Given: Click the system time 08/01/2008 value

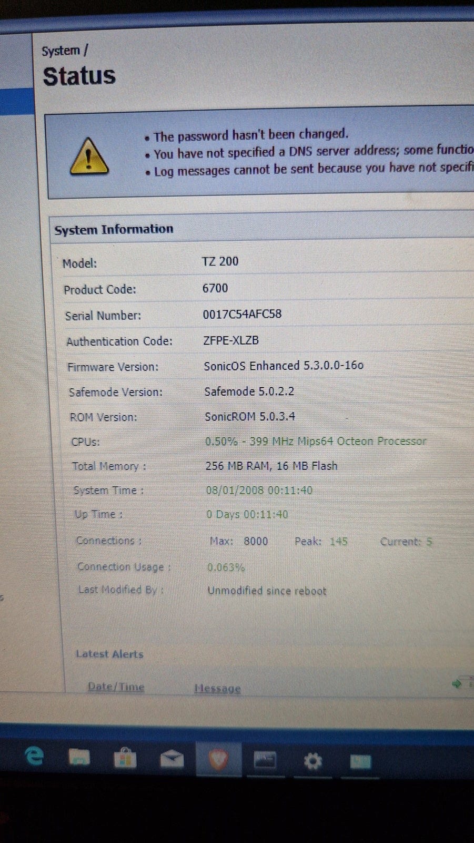Looking at the screenshot, I should (x=259, y=491).
